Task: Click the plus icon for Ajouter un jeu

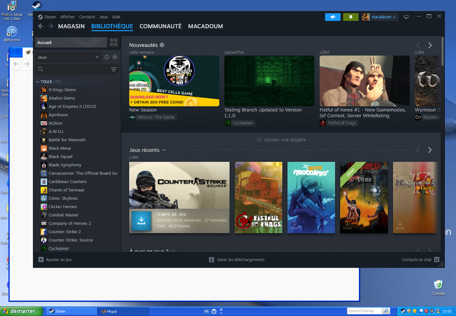Action: pos(41,260)
